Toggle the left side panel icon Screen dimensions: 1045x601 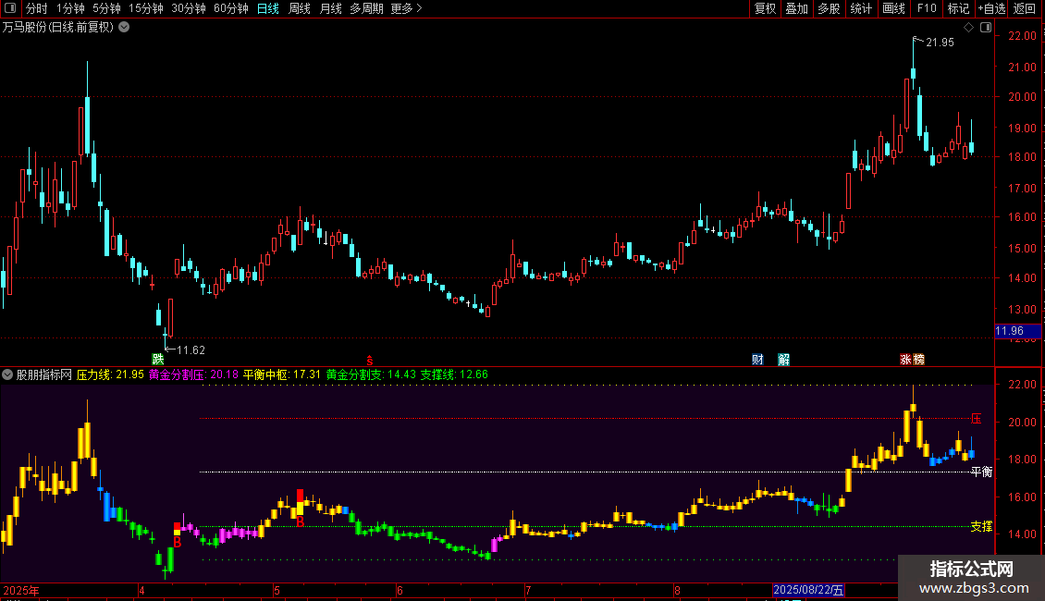9,9
